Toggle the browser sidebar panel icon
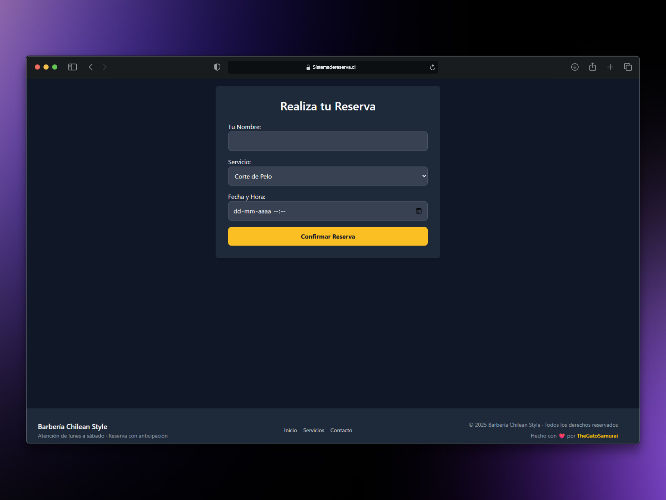666x500 pixels. (72, 67)
